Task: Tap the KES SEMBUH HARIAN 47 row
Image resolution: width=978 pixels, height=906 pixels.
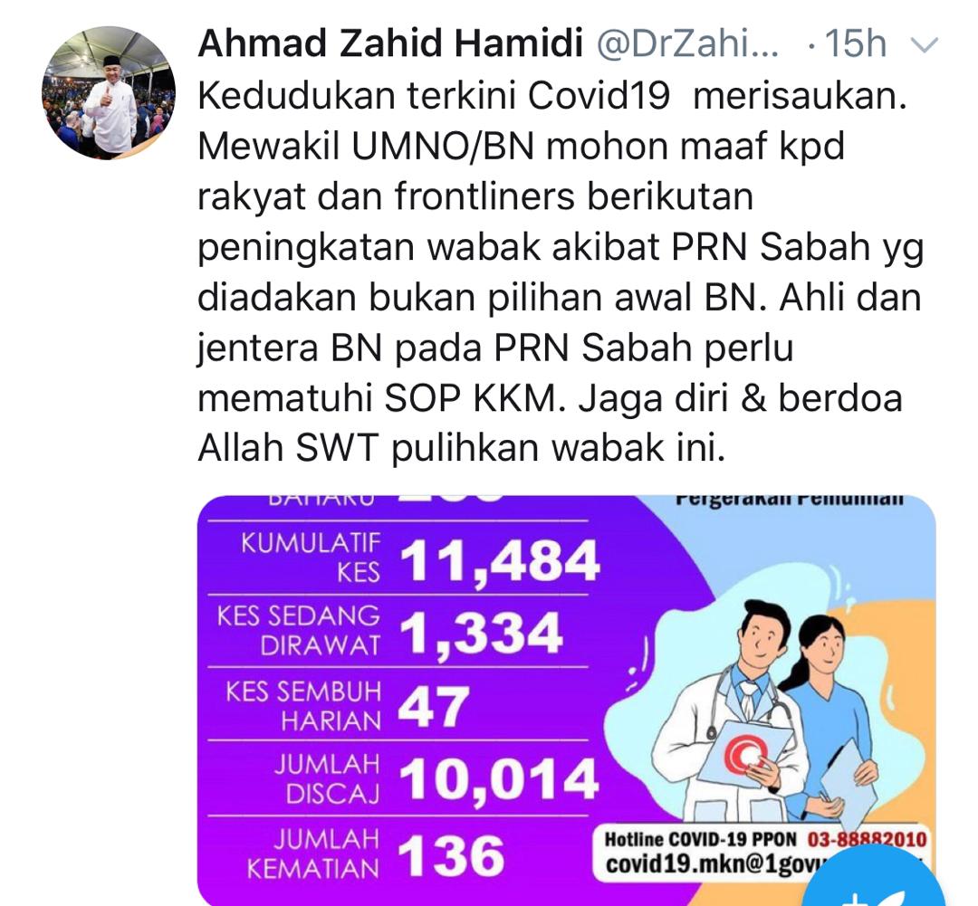Action: click(398, 705)
